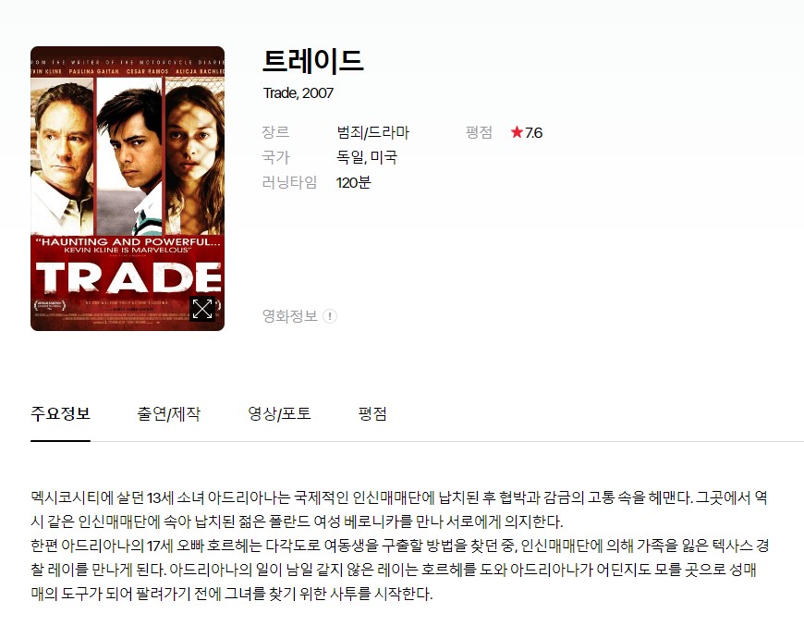Click the poster enlarge arrows icon
804x638 pixels.
[x=202, y=309]
